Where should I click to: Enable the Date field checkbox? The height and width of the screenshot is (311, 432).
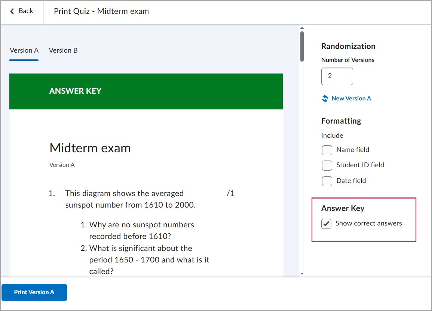(327, 181)
